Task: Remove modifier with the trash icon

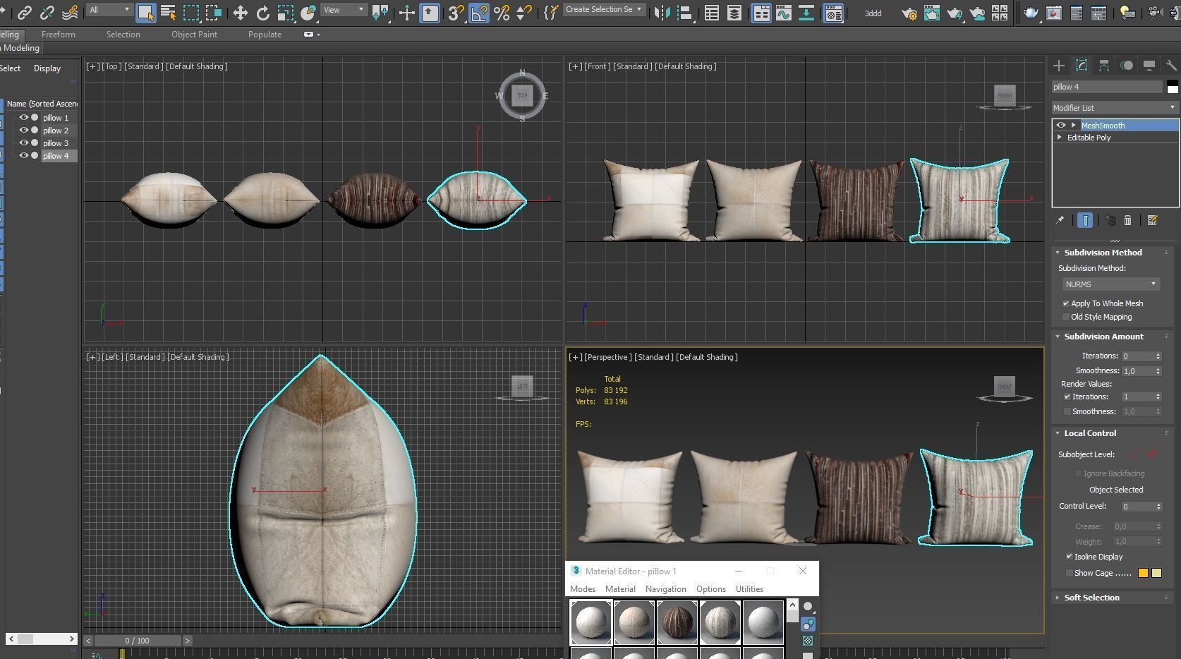Action: click(x=1127, y=220)
